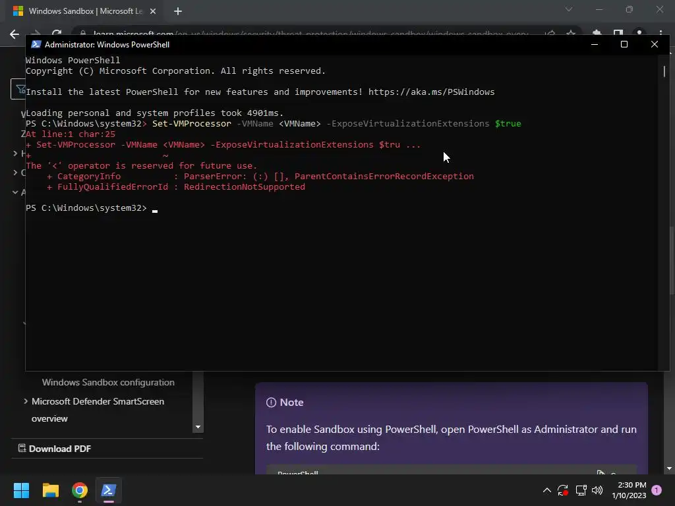Reload the Chrome page
The width and height of the screenshot is (675, 506).
tap(57, 34)
